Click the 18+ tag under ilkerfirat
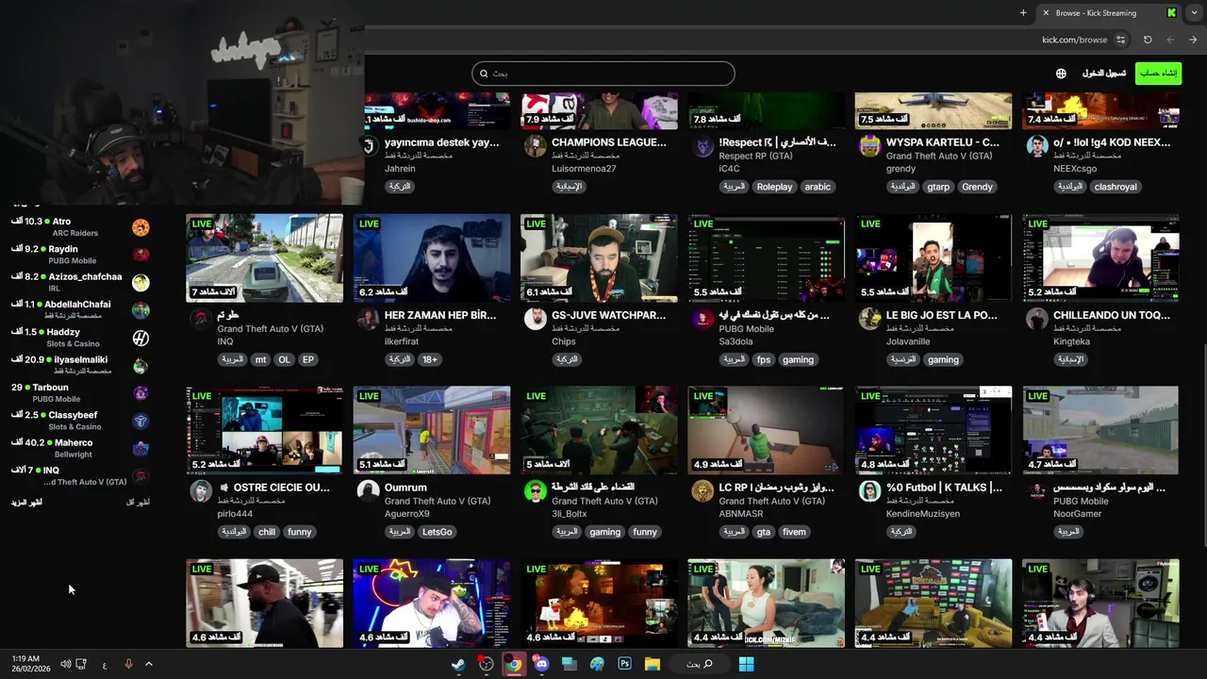The image size is (1207, 679). pyautogui.click(x=429, y=359)
